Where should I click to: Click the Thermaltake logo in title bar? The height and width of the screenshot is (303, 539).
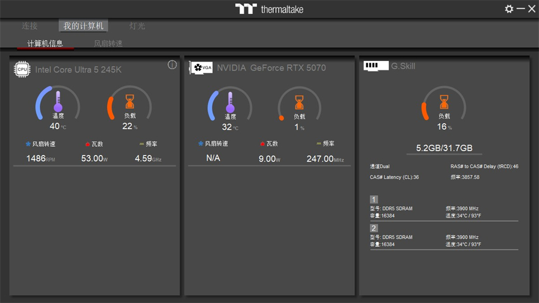pos(269,9)
